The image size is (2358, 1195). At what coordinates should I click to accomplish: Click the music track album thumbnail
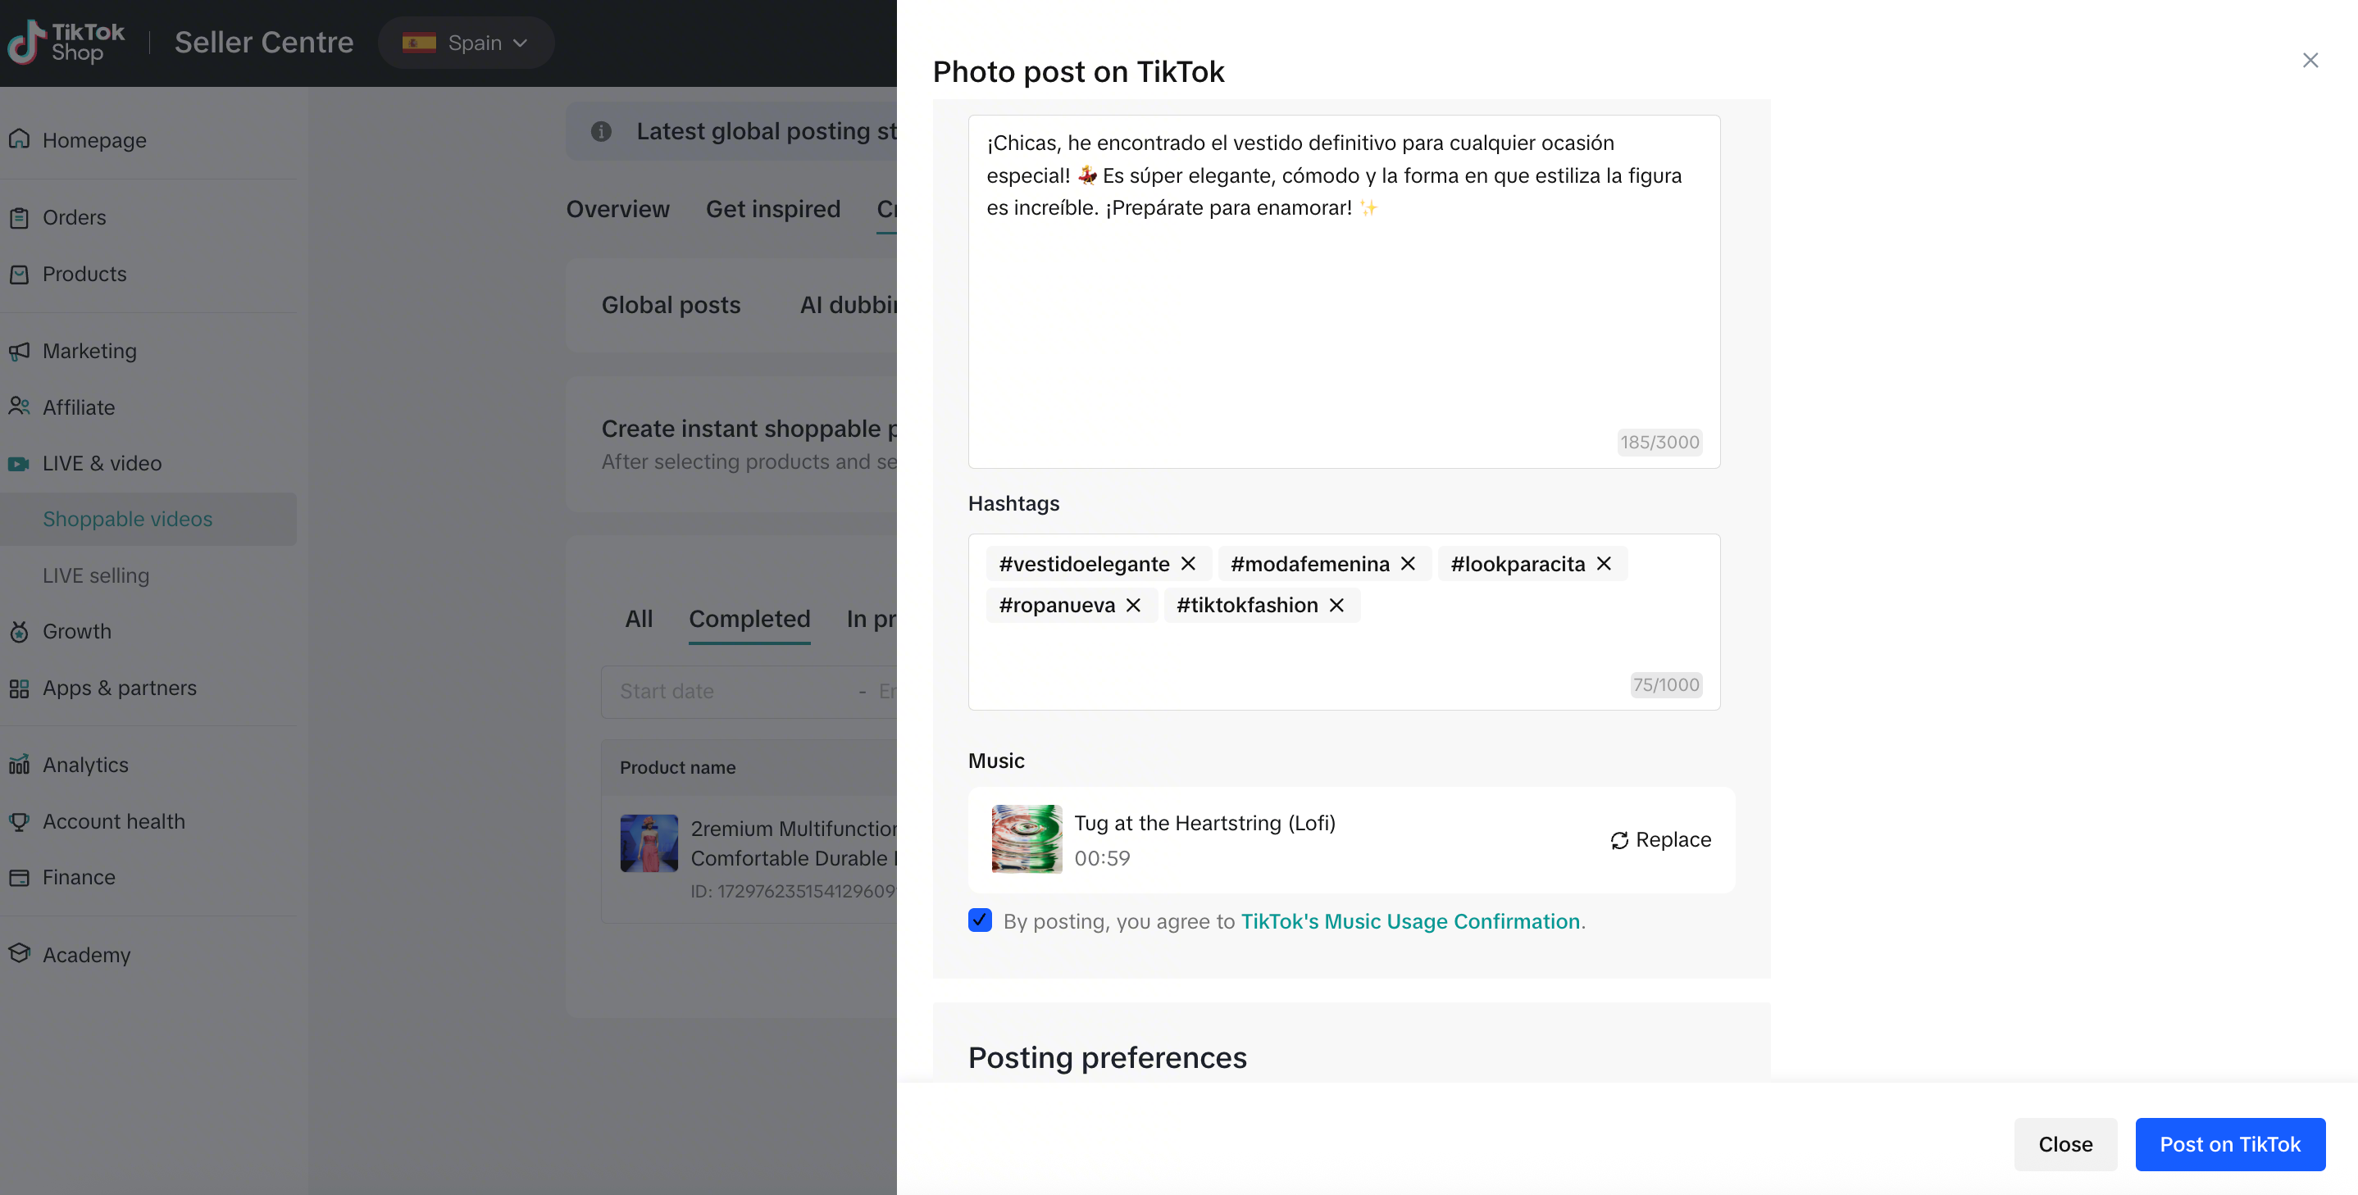(1027, 839)
